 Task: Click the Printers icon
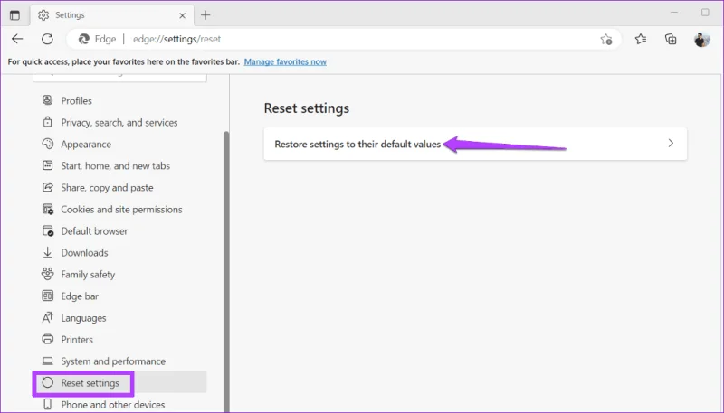click(48, 339)
